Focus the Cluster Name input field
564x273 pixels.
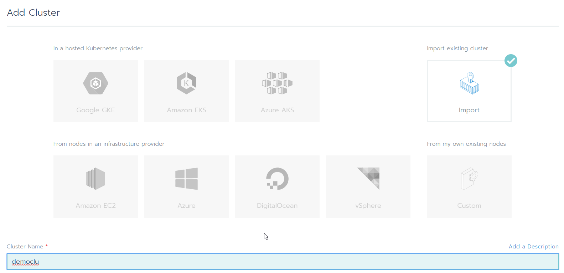click(283, 262)
